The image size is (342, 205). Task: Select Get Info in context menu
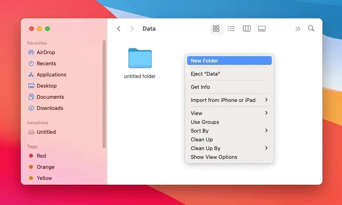click(229, 87)
